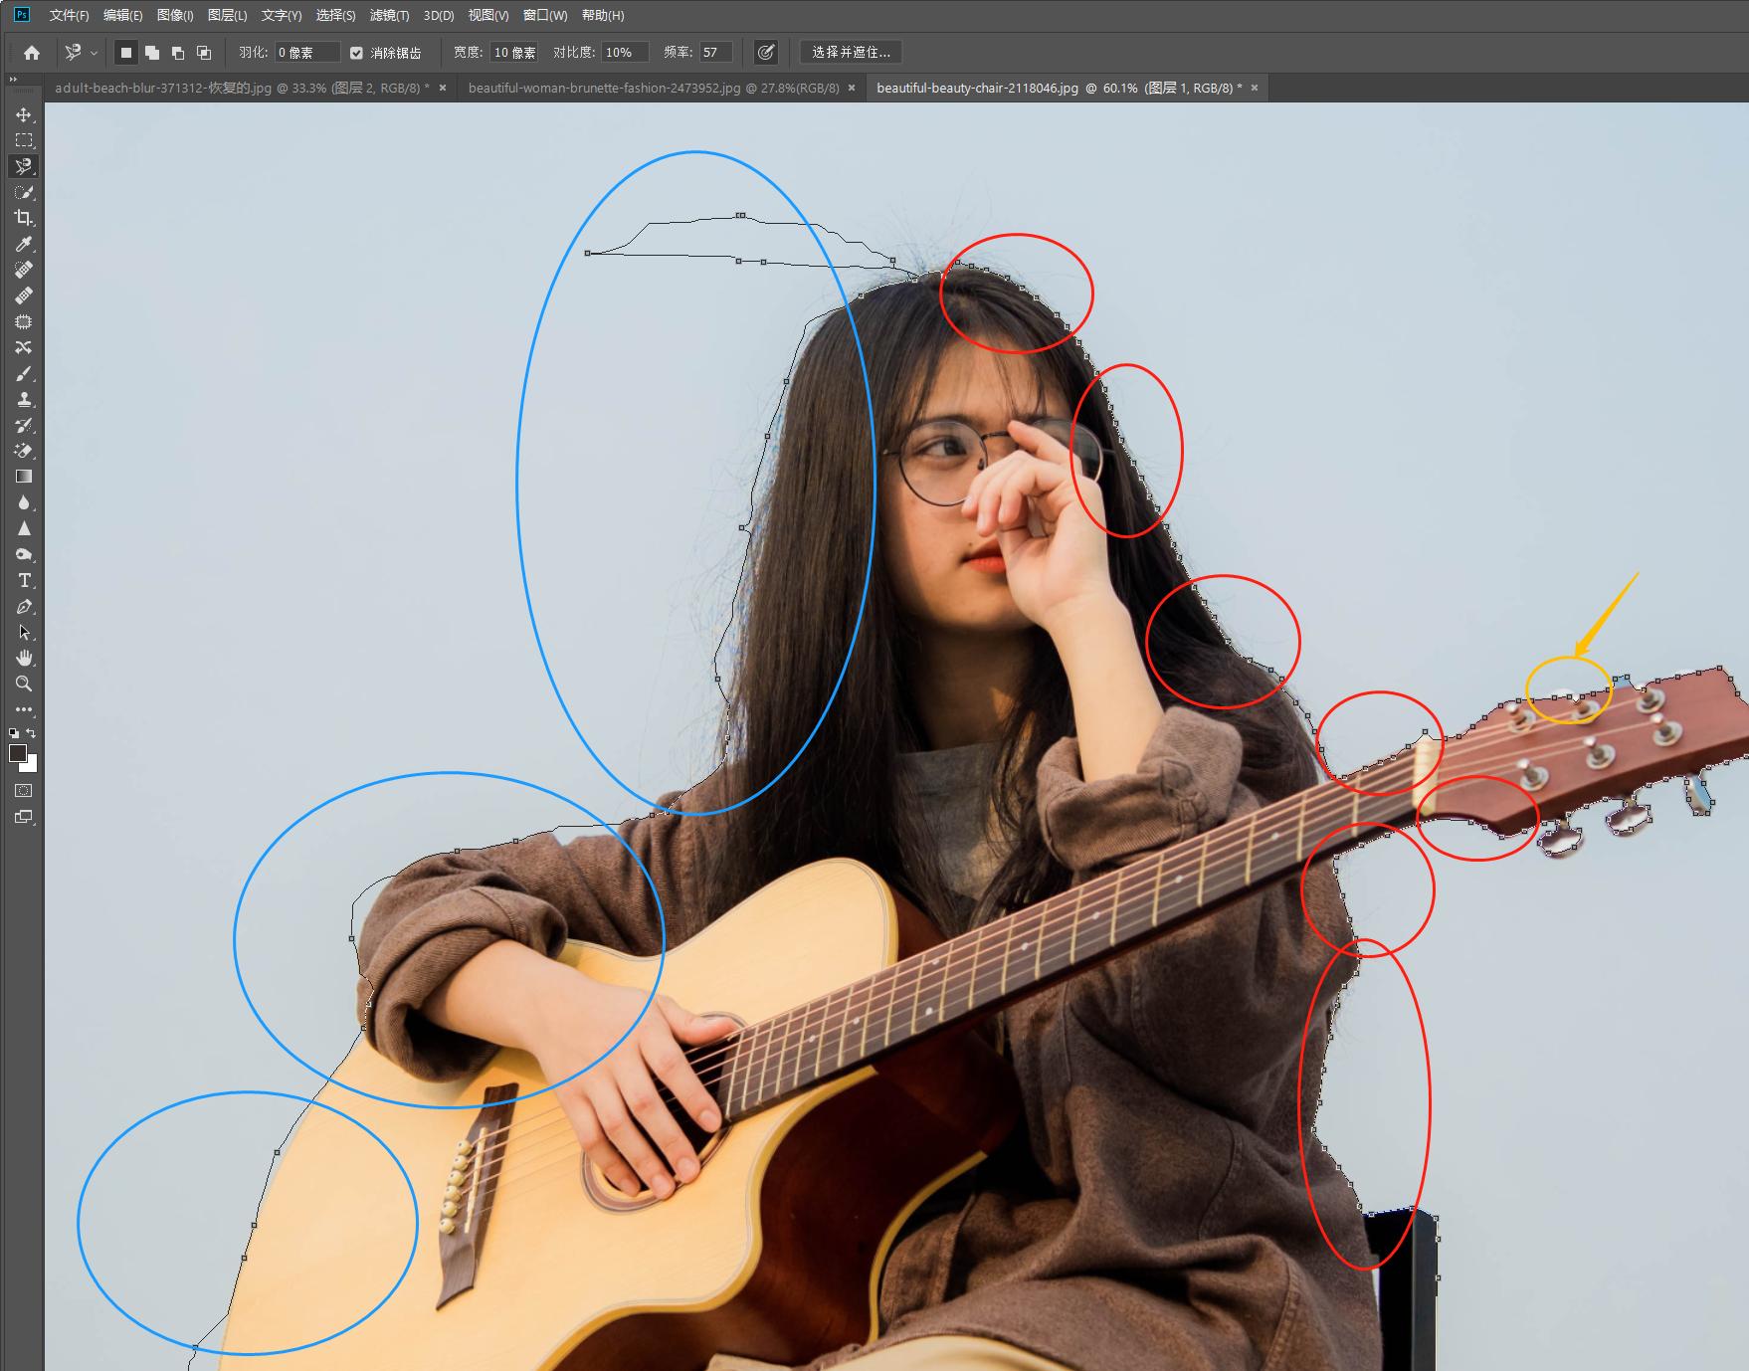Activate the Hand tool
This screenshot has width=1749, height=1371.
24,658
